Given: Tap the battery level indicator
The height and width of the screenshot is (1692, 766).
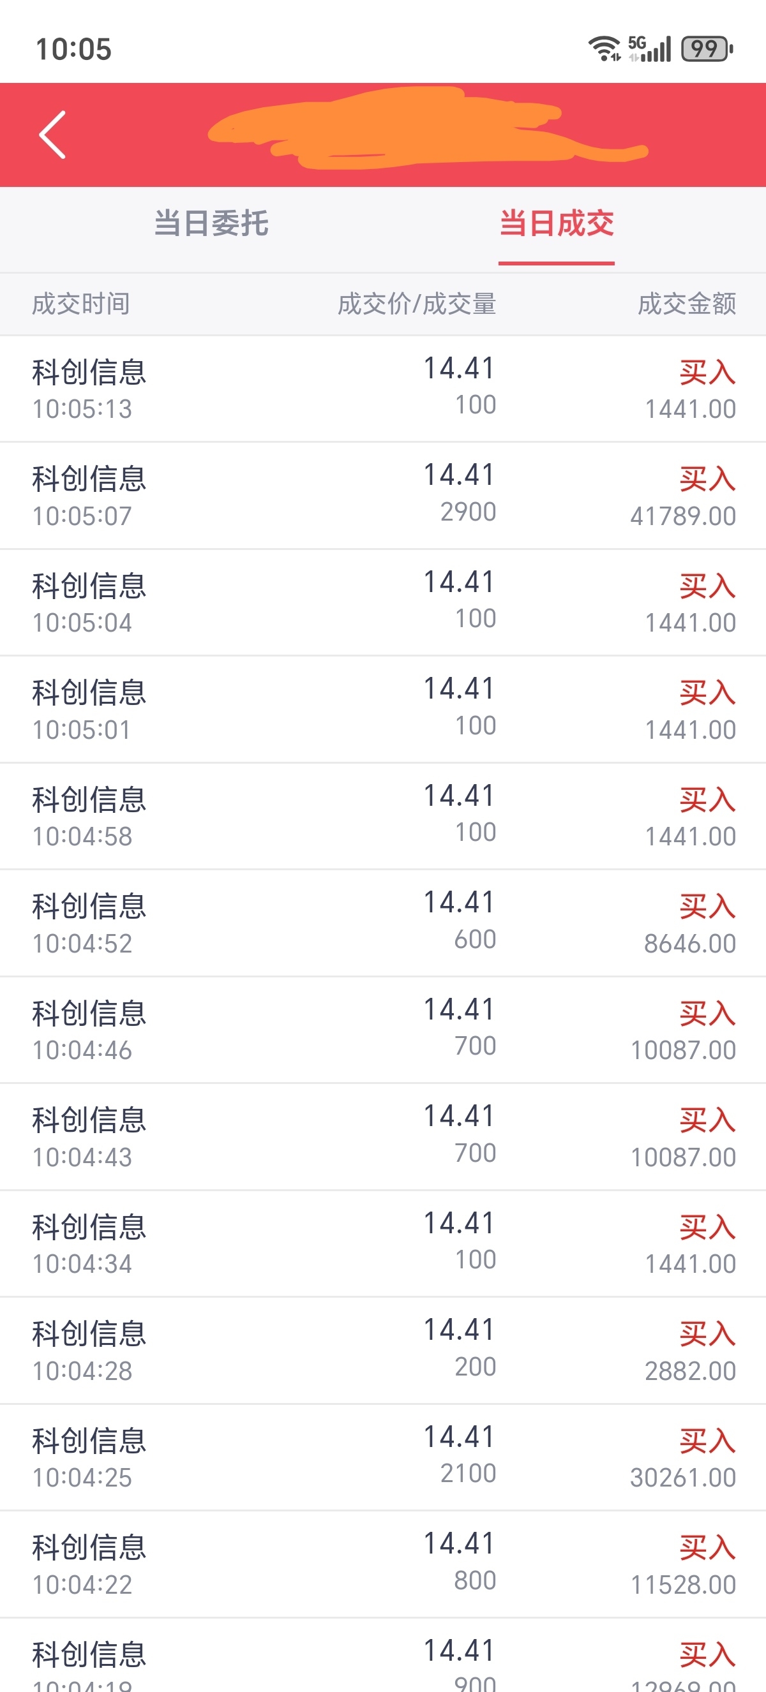Looking at the screenshot, I should (x=706, y=48).
